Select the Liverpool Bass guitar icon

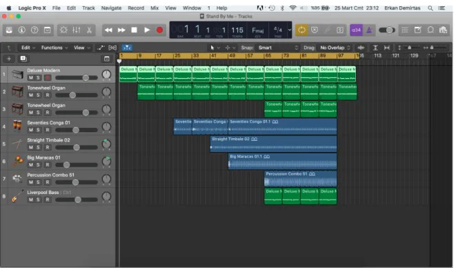pyautogui.click(x=17, y=196)
